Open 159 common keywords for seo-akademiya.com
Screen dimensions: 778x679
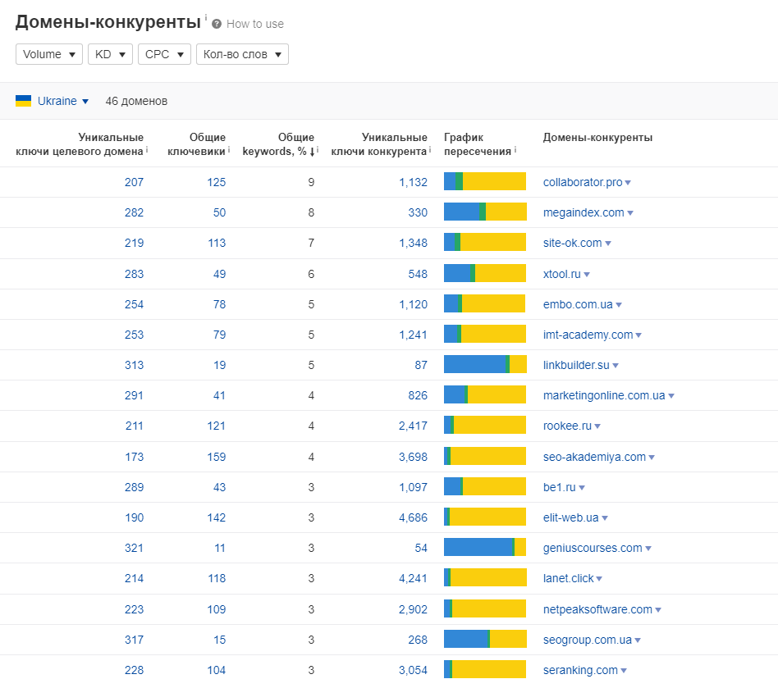(x=216, y=457)
